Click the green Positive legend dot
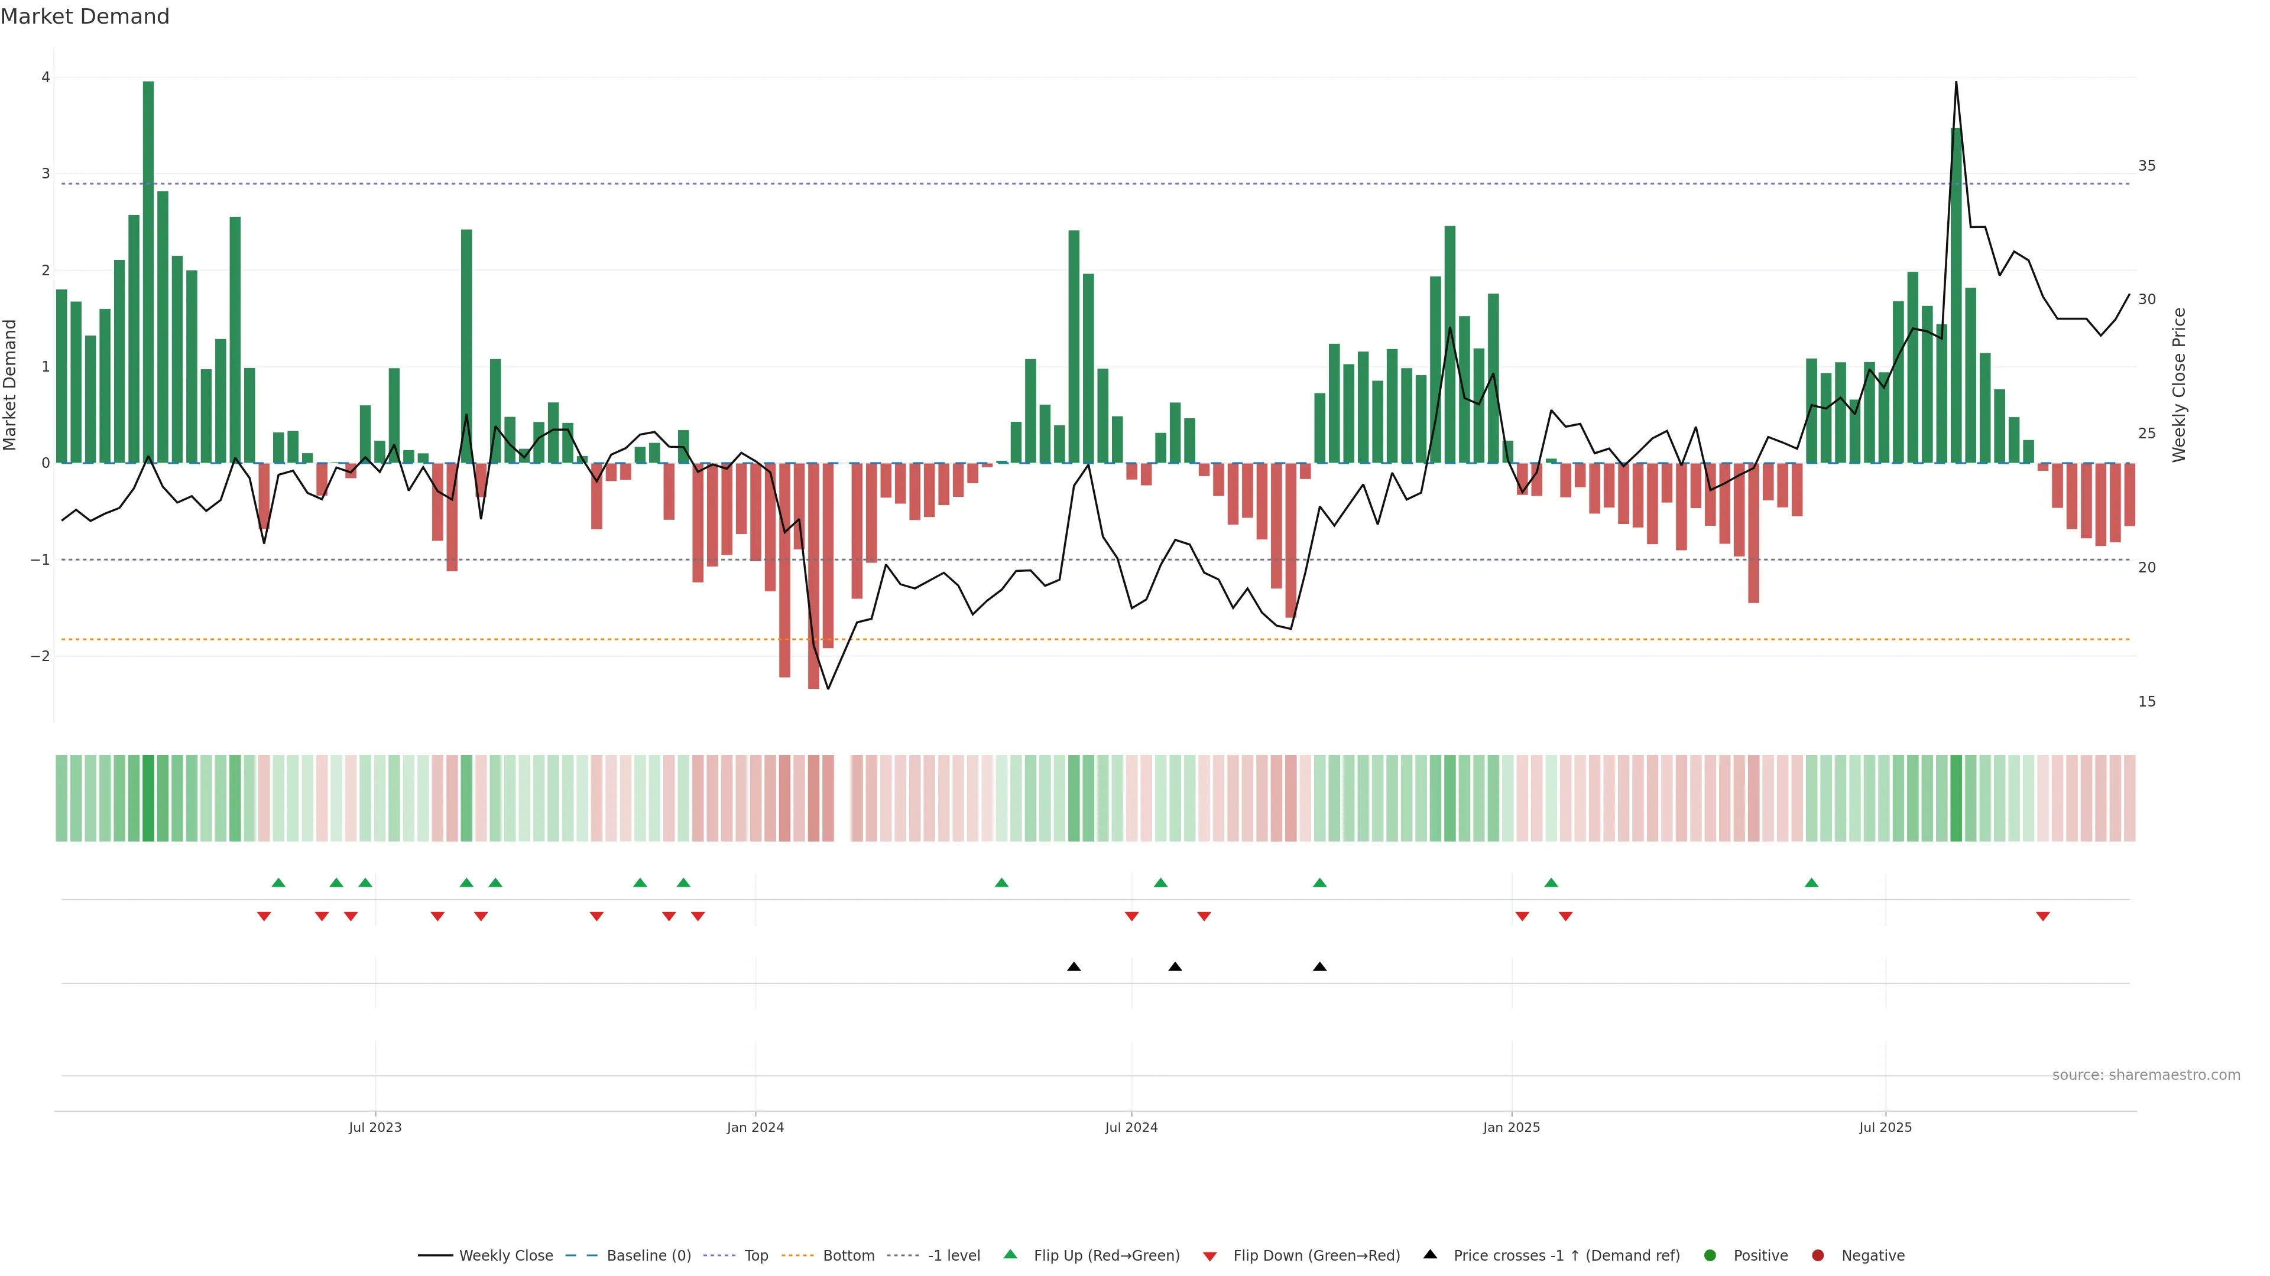This screenshot has height=1276, width=2270. [1710, 1255]
